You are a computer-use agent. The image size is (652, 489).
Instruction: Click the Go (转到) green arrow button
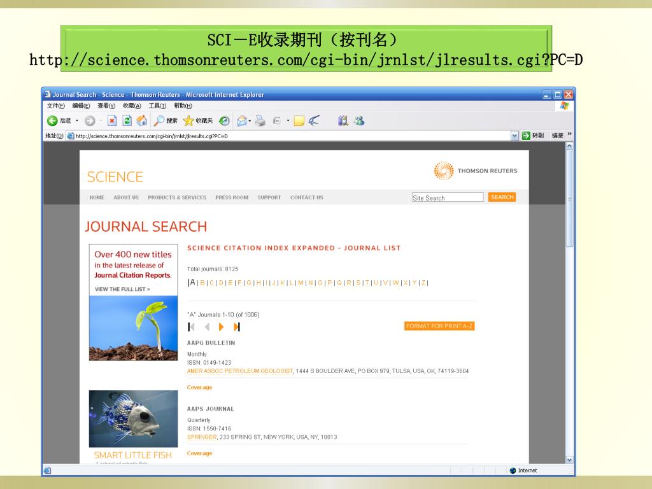(x=533, y=136)
